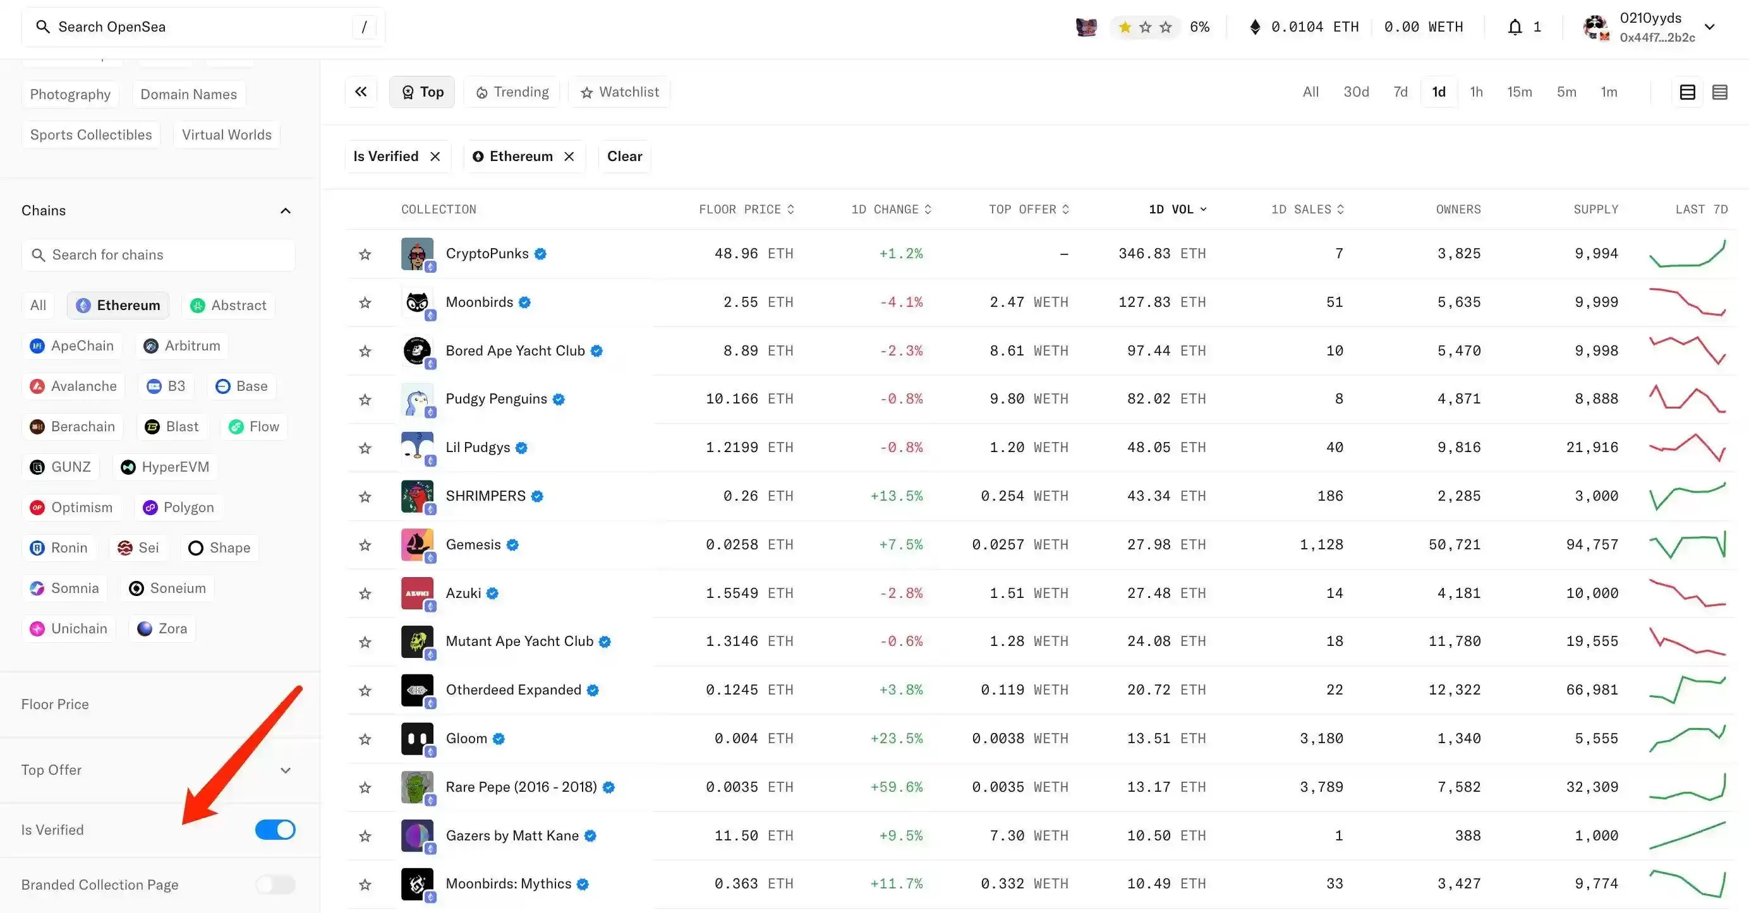
Task: Filter by the Zora chain
Action: [162, 629]
